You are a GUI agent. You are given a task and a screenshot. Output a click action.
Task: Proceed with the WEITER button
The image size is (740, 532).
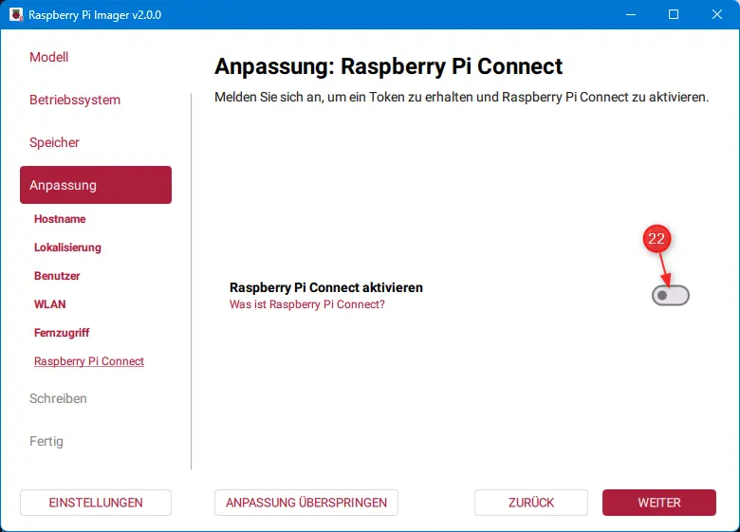pos(658,503)
